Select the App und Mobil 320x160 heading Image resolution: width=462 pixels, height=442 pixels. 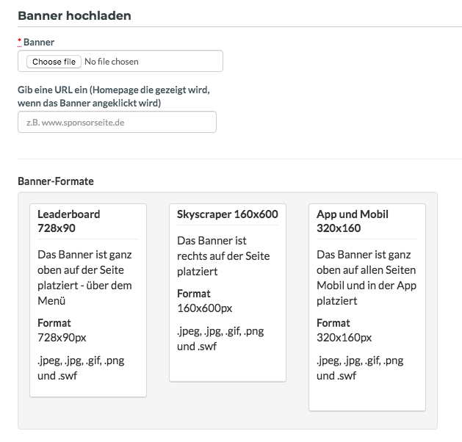pyautogui.click(x=353, y=221)
